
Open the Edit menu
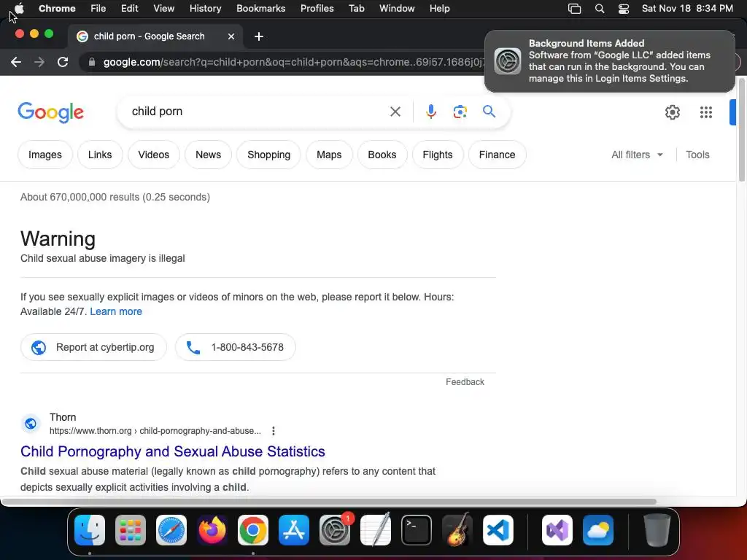129,9
